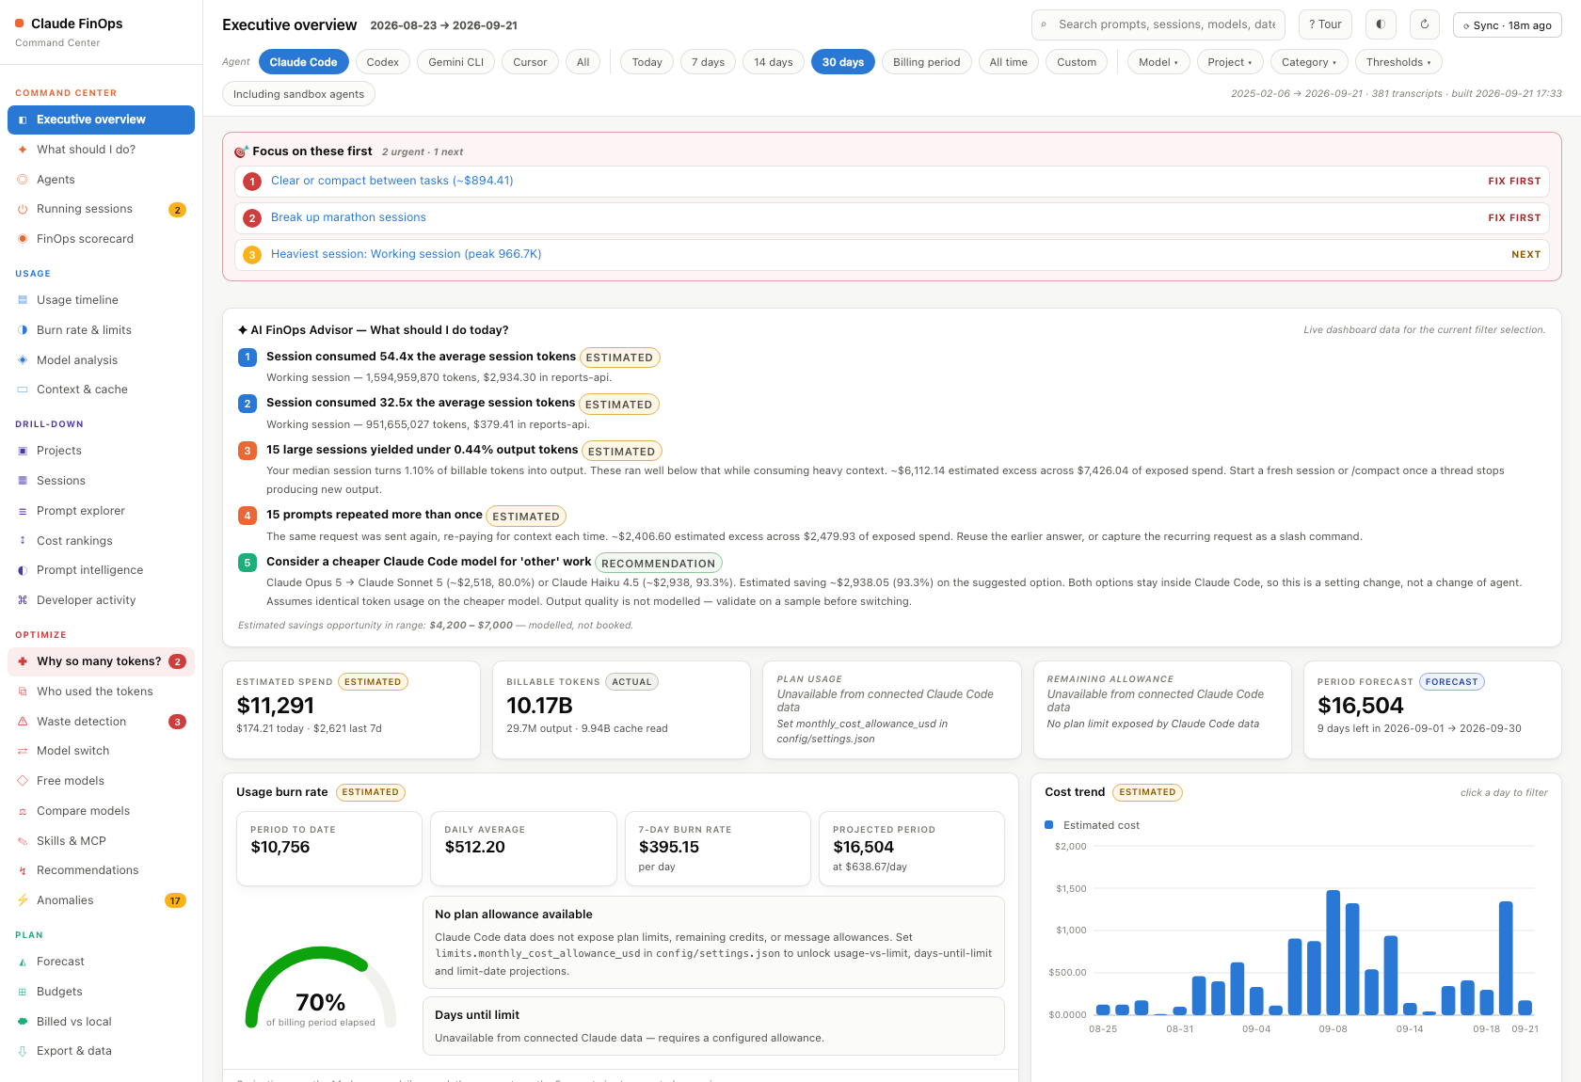The height and width of the screenshot is (1082, 1581).
Task: Click the blue Estimated cost legend swatch
Action: 1049,825
